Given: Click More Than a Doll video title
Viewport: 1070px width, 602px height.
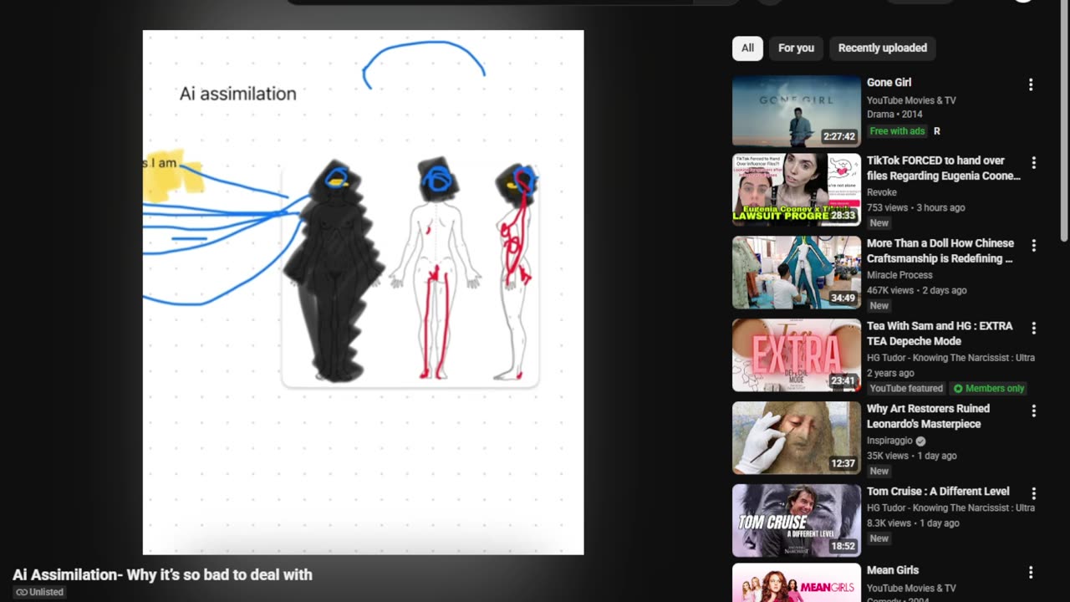Looking at the screenshot, I should click(x=940, y=251).
